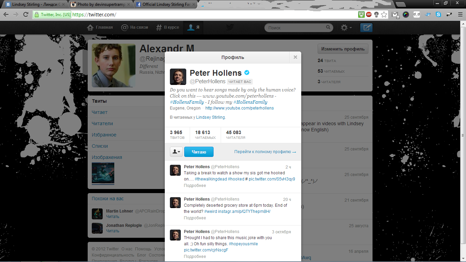This screenshot has width=466, height=262.
Task: Click the Читаю following button
Action: [199, 152]
